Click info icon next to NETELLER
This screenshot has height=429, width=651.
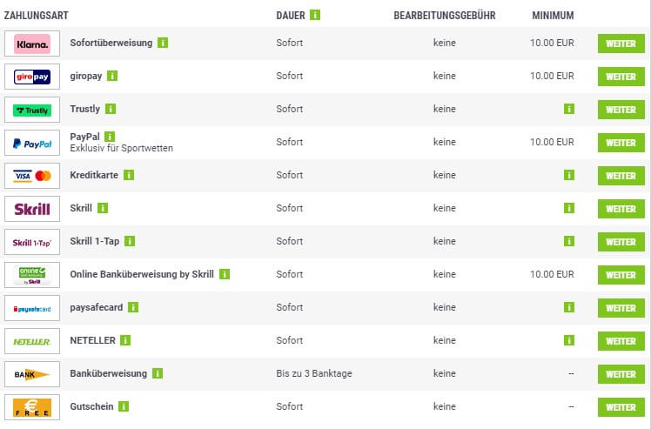pos(125,340)
